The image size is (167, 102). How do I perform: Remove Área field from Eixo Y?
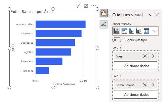coord(145,56)
